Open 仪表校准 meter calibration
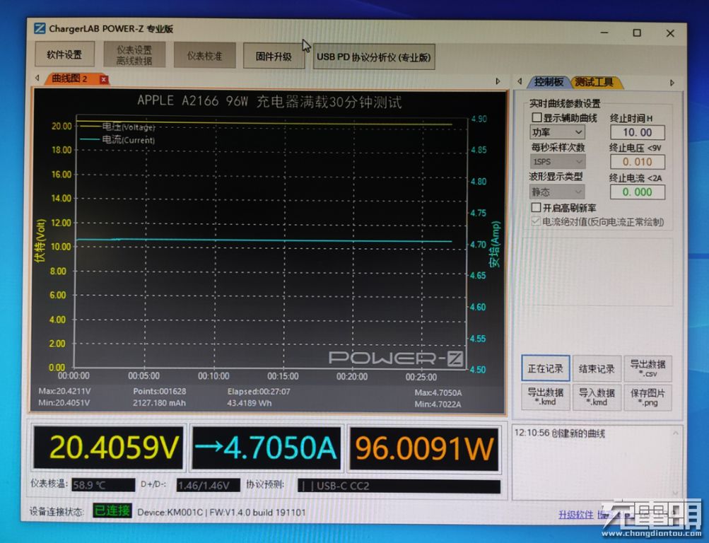The width and height of the screenshot is (709, 543). (205, 56)
